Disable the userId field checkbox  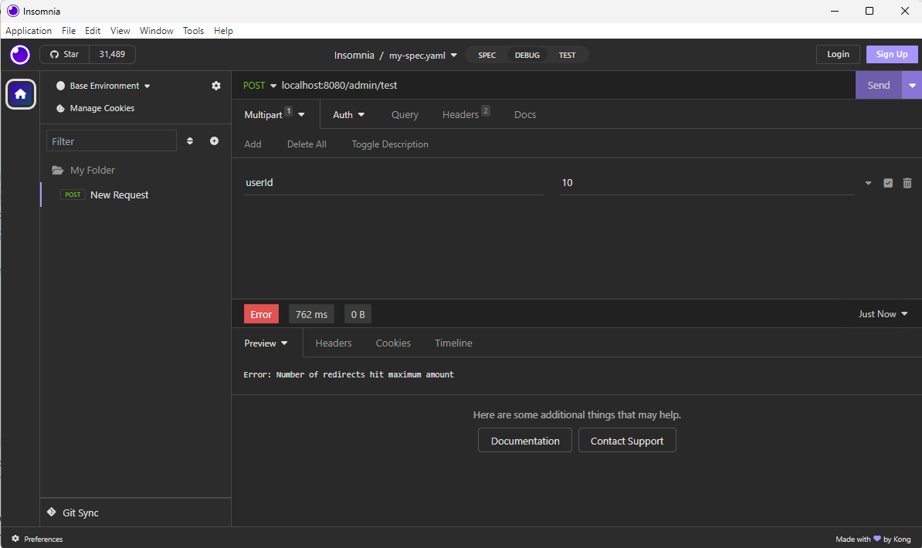tap(888, 183)
